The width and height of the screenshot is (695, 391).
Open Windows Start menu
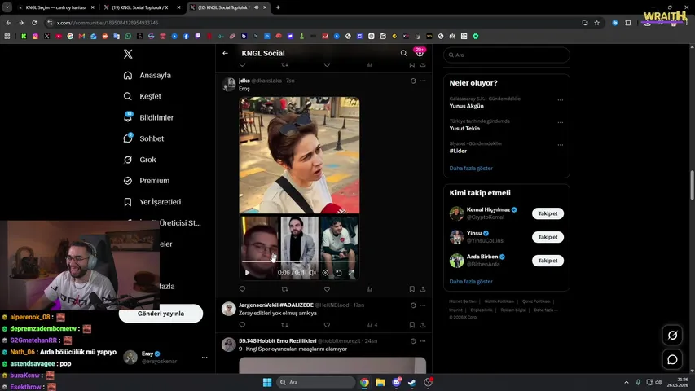[x=267, y=382]
